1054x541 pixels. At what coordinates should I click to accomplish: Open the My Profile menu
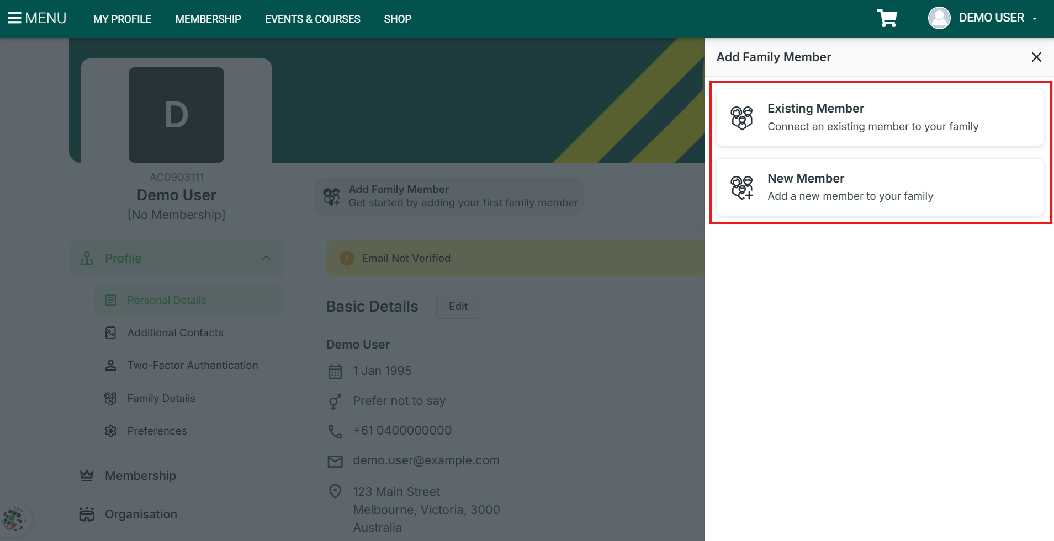[x=122, y=19]
